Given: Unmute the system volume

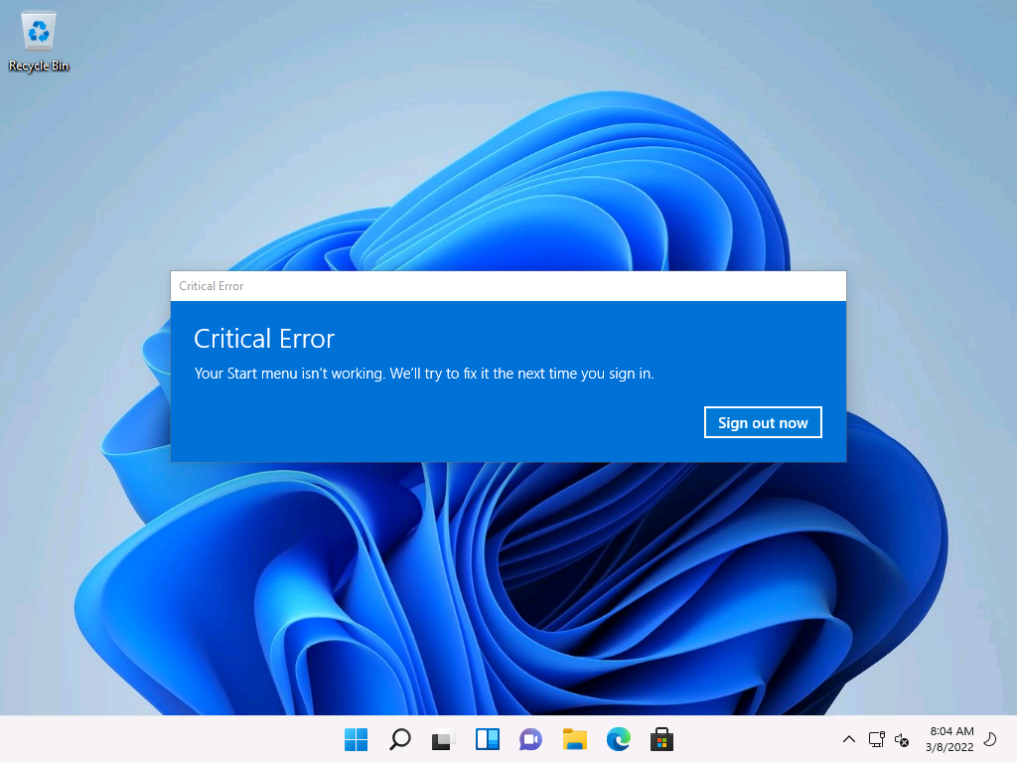Looking at the screenshot, I should [902, 739].
